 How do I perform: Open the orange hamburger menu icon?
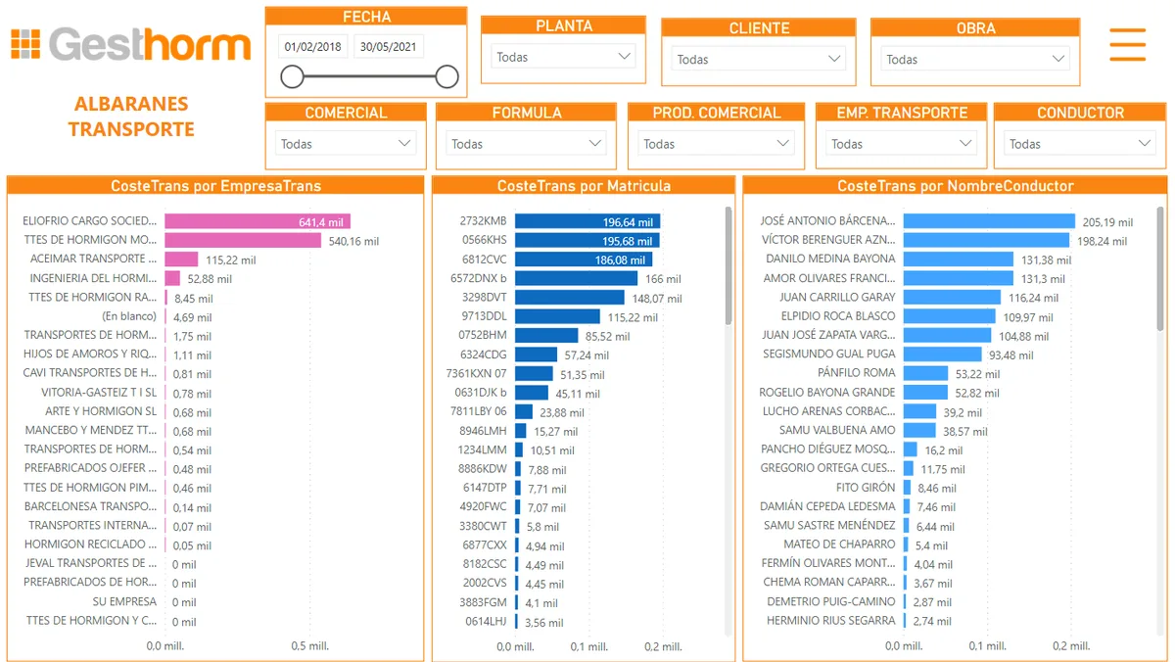coord(1127,44)
